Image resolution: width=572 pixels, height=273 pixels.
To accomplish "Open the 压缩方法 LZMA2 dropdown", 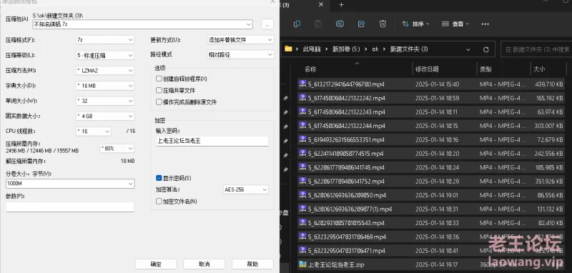I will coord(104,71).
